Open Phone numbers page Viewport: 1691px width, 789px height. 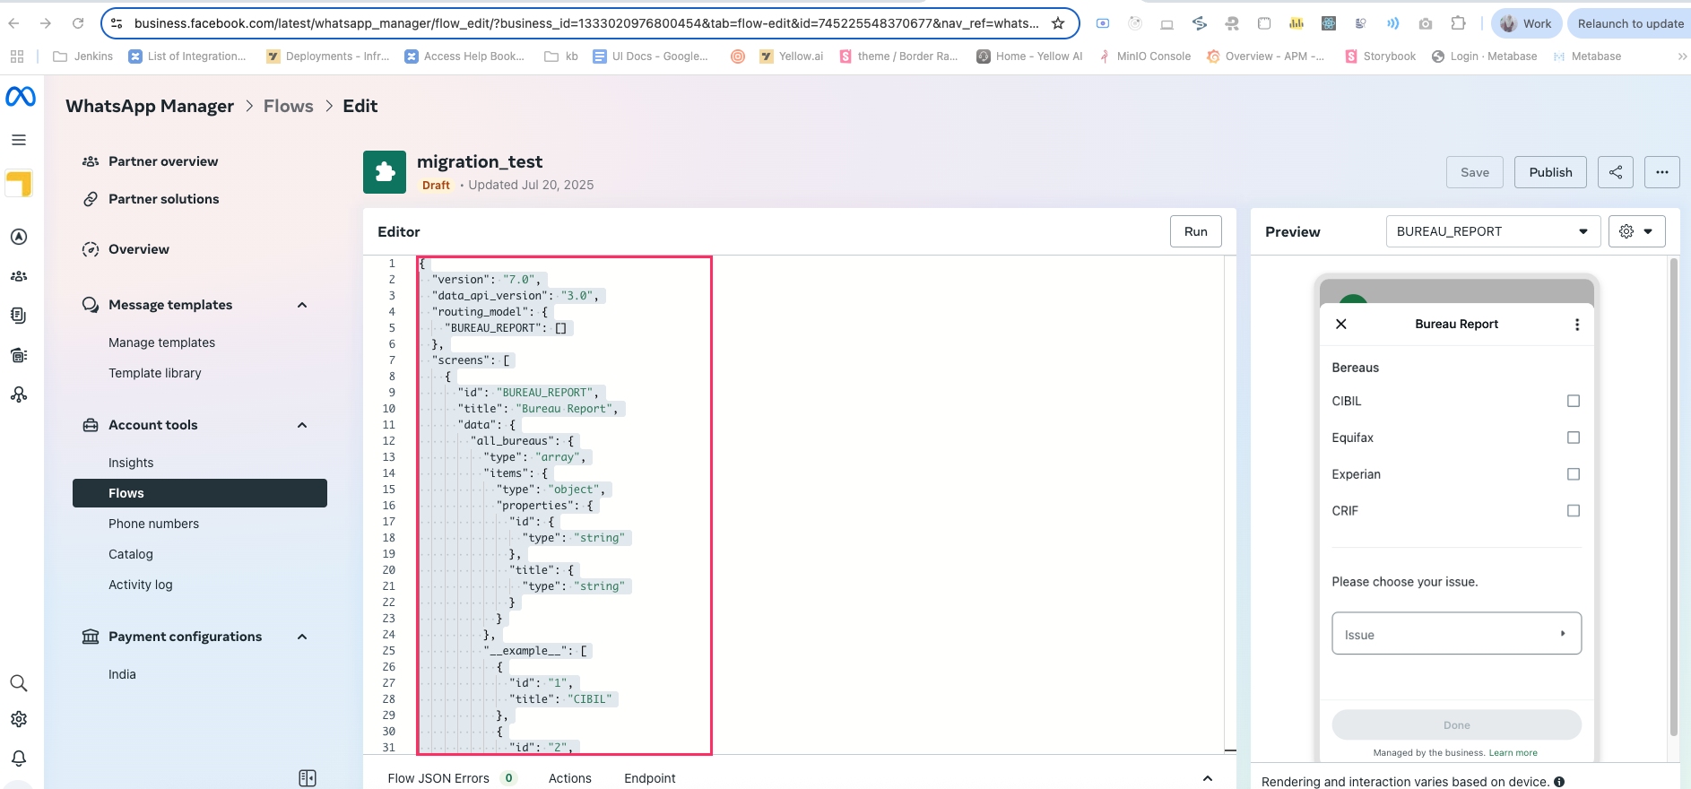pos(153,524)
